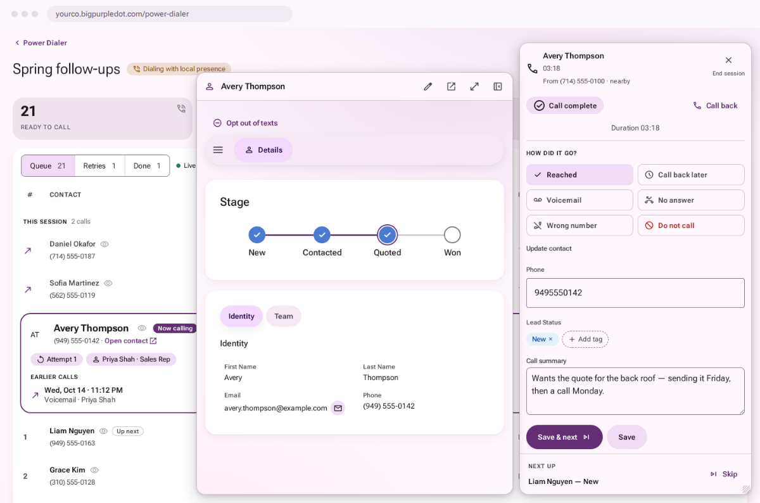Switch to the Done tab
The image size is (760, 503).
click(x=147, y=166)
